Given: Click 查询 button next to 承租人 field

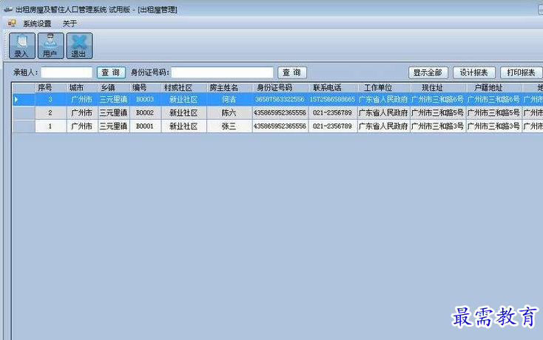Looking at the screenshot, I should coord(111,72).
